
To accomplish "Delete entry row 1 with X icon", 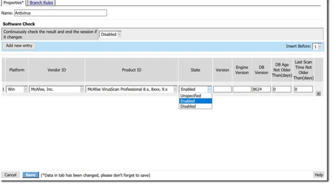I will (318, 93).
